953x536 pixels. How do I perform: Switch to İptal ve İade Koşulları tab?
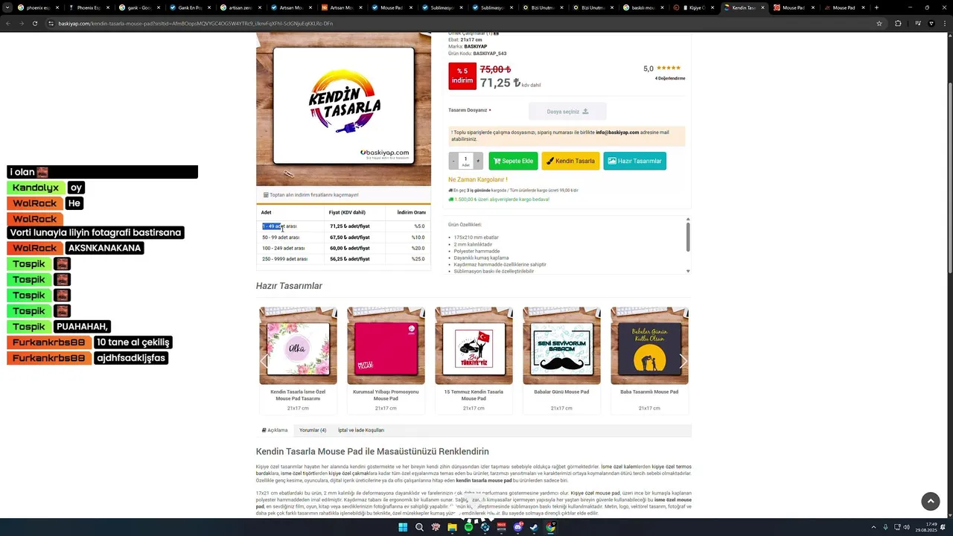(361, 430)
